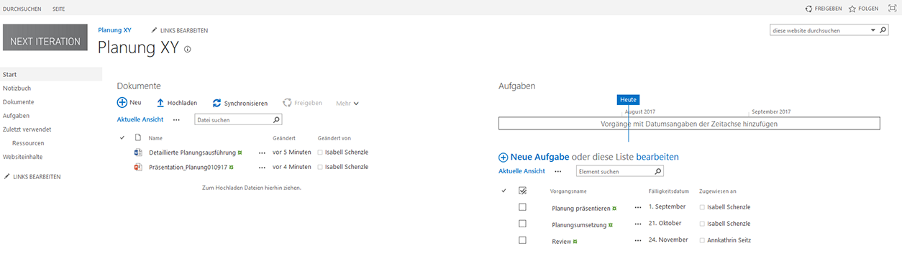The height and width of the screenshot is (264, 902).
Task: Check the box for Review task
Action: [x=523, y=240]
